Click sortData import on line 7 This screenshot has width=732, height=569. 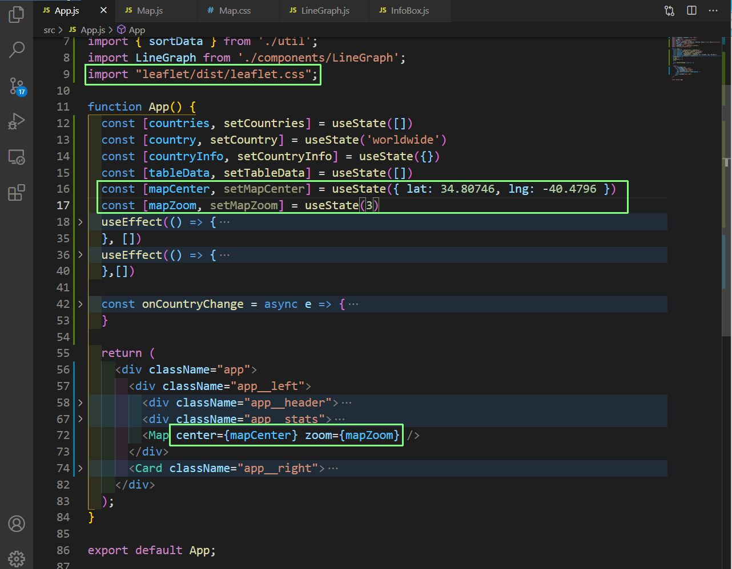[176, 42]
